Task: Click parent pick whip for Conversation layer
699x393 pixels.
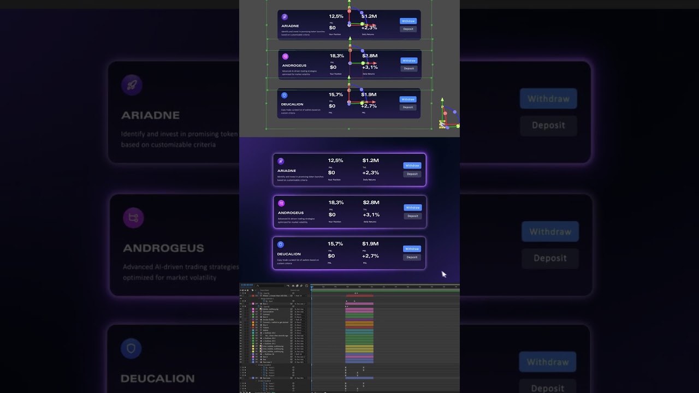Action: click(292, 312)
